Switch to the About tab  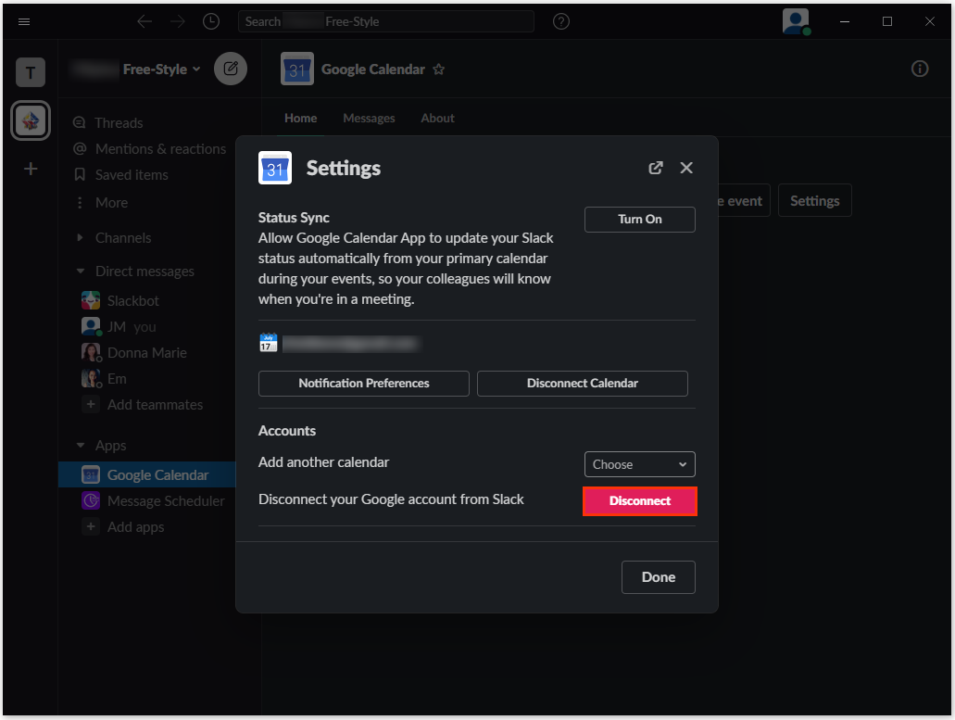coord(437,119)
